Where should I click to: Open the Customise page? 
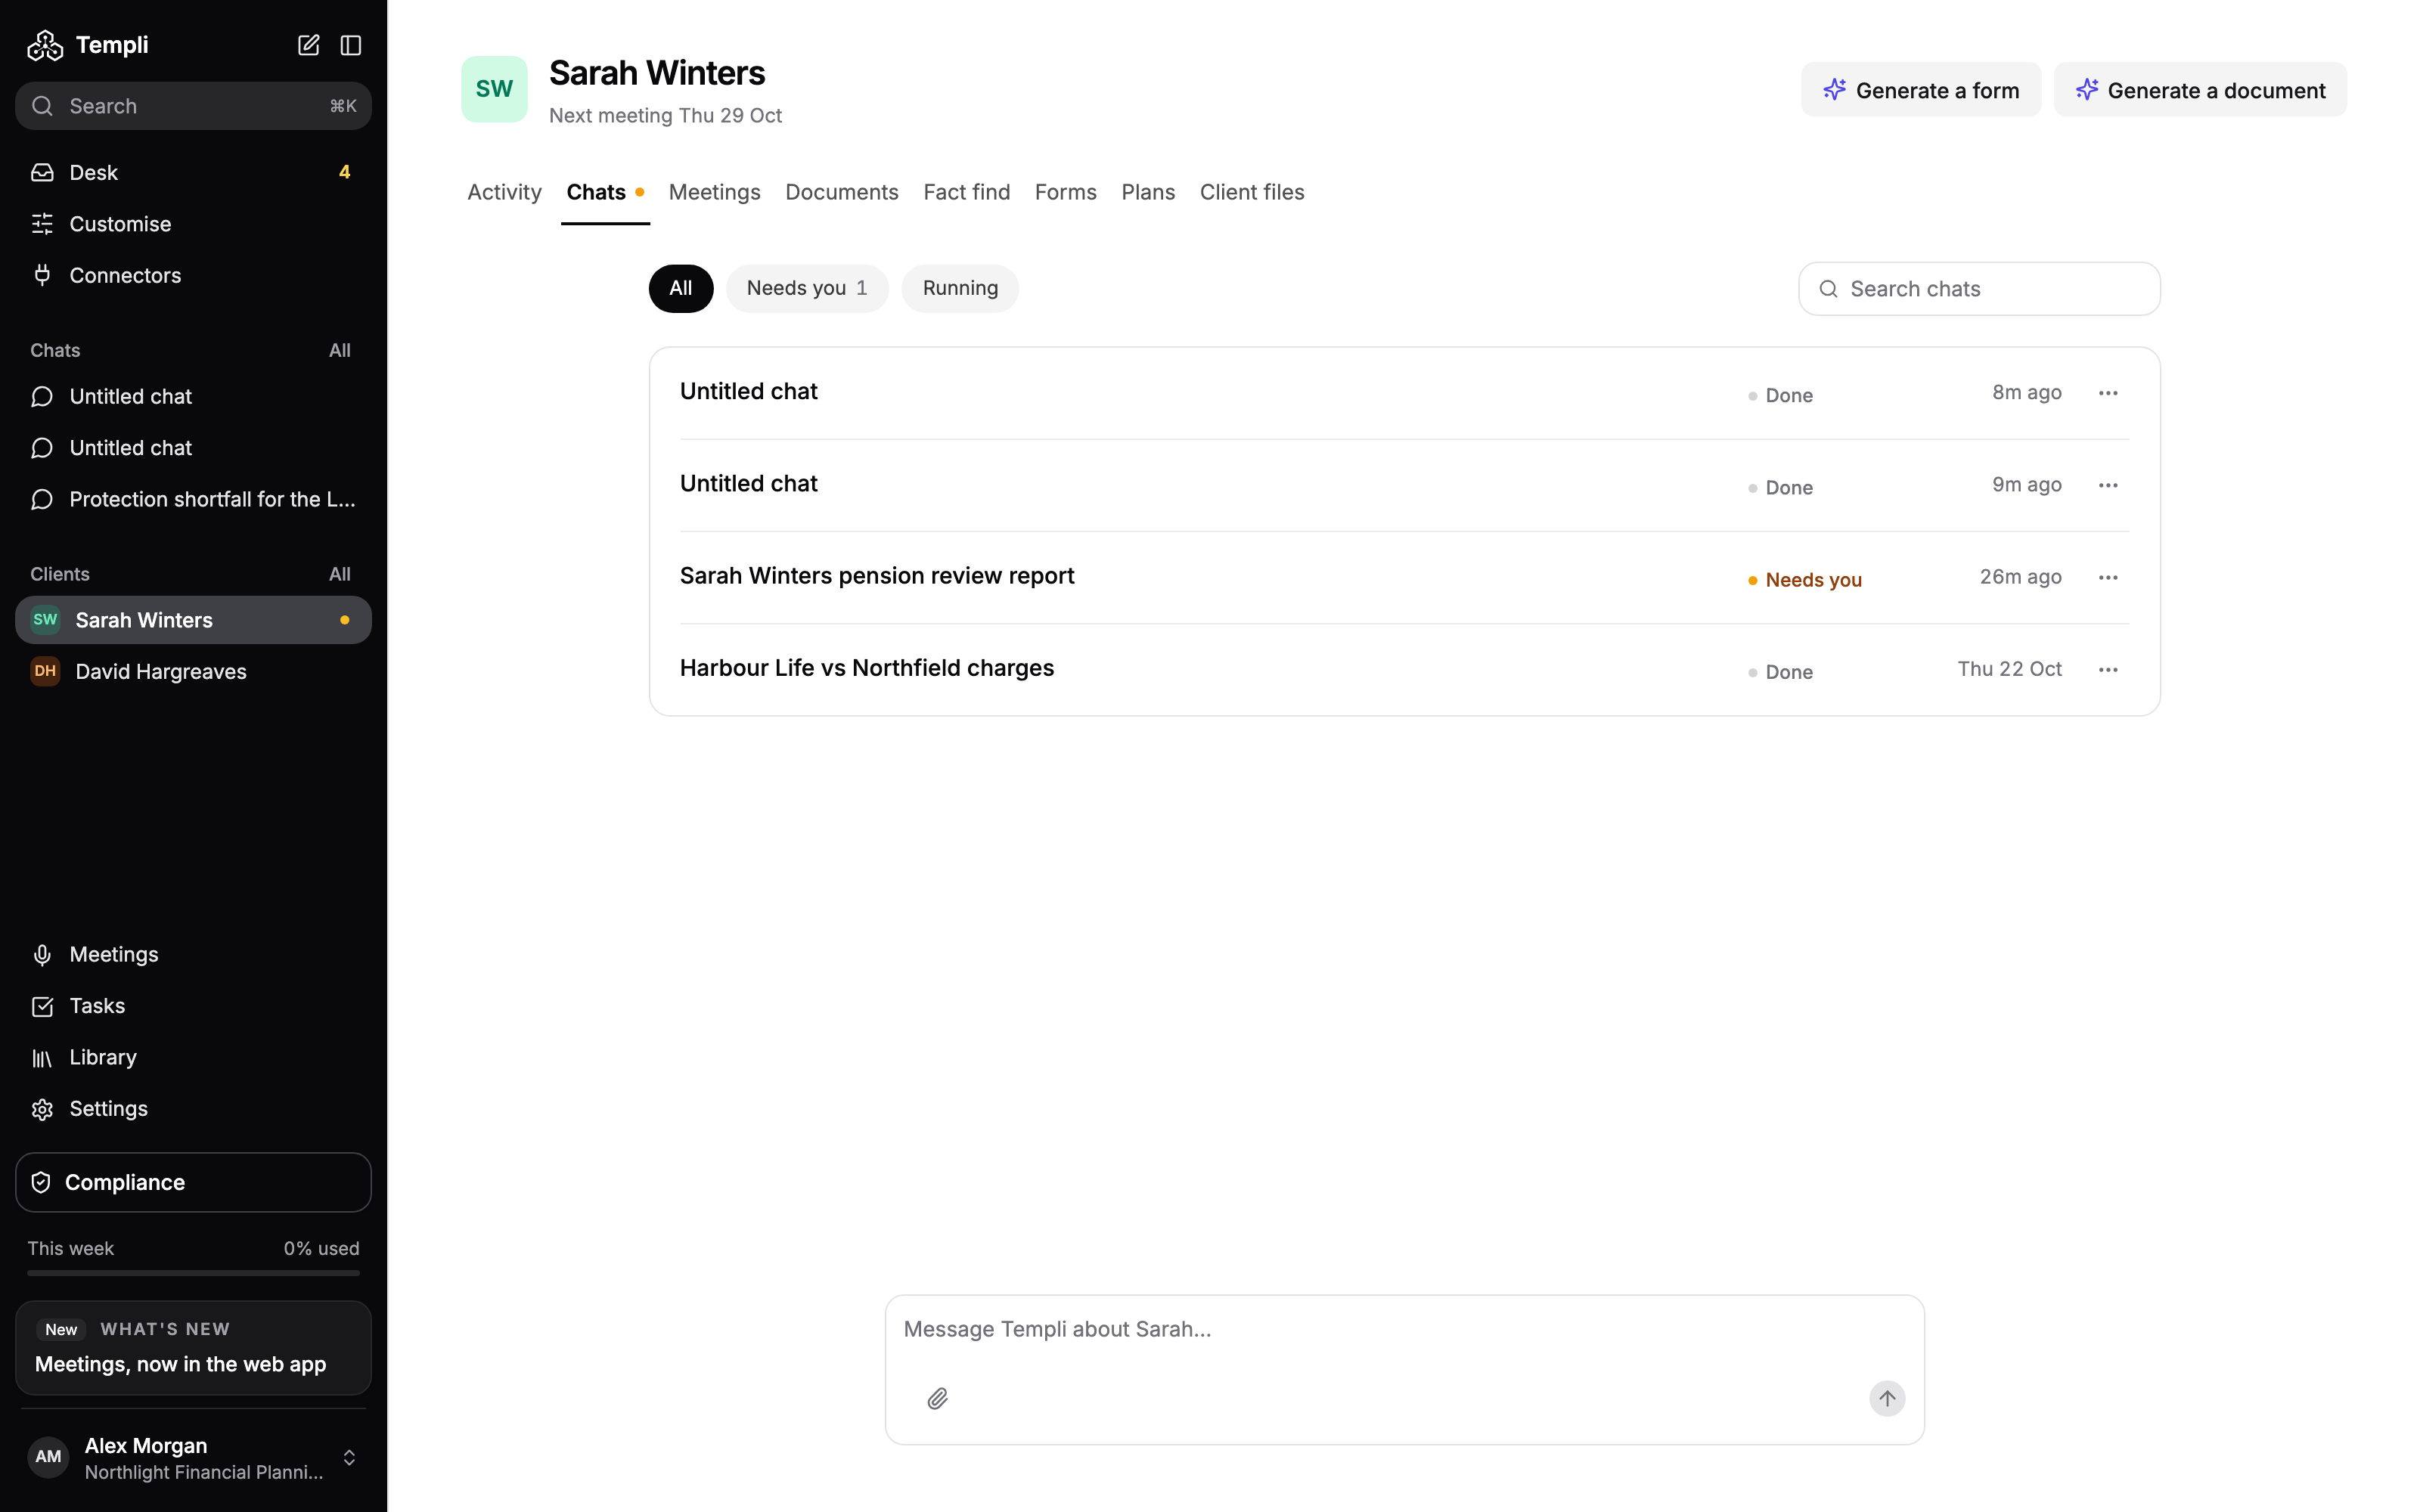193,224
